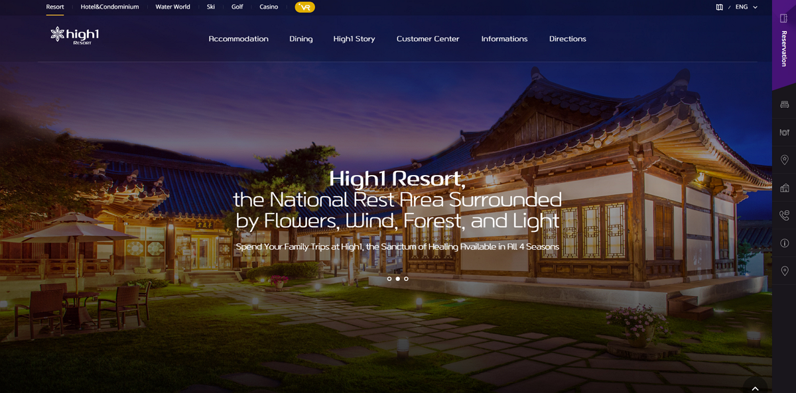Open the Accommodation menu
Image resolution: width=796 pixels, height=393 pixels.
[239, 39]
